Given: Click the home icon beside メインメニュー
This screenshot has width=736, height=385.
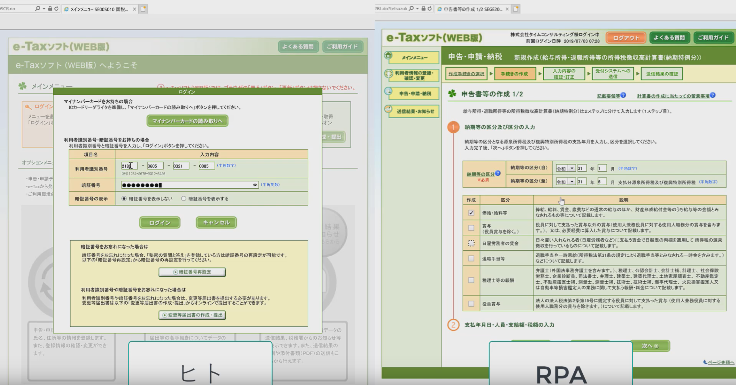Looking at the screenshot, I should click(x=388, y=55).
